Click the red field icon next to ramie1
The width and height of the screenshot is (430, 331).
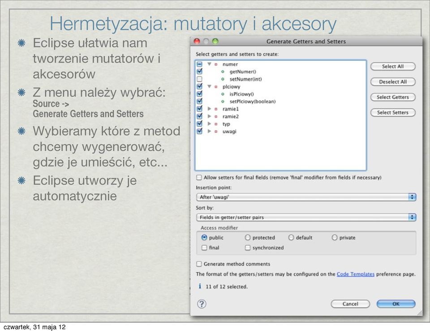click(x=216, y=109)
